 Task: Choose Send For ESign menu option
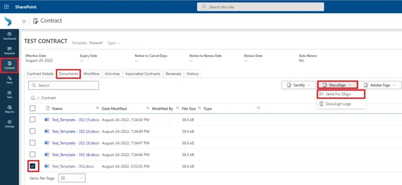tap(341, 94)
